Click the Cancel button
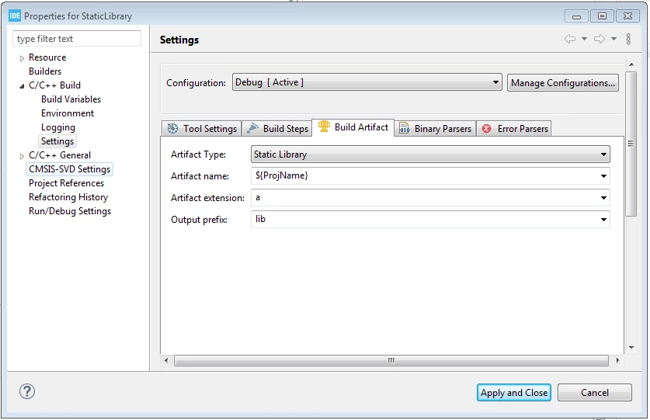Image resolution: width=650 pixels, height=420 pixels. pyautogui.click(x=595, y=392)
